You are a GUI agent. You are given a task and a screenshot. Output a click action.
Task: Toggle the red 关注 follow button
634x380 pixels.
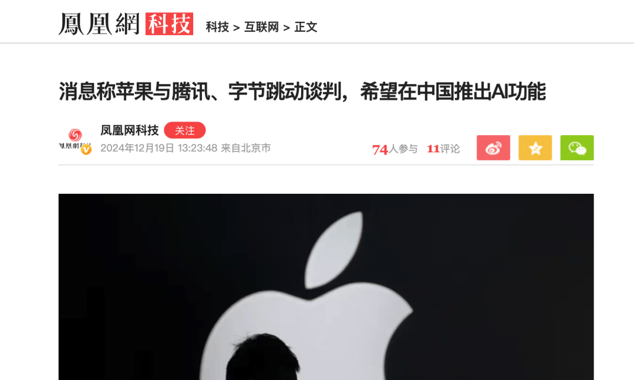click(x=185, y=130)
